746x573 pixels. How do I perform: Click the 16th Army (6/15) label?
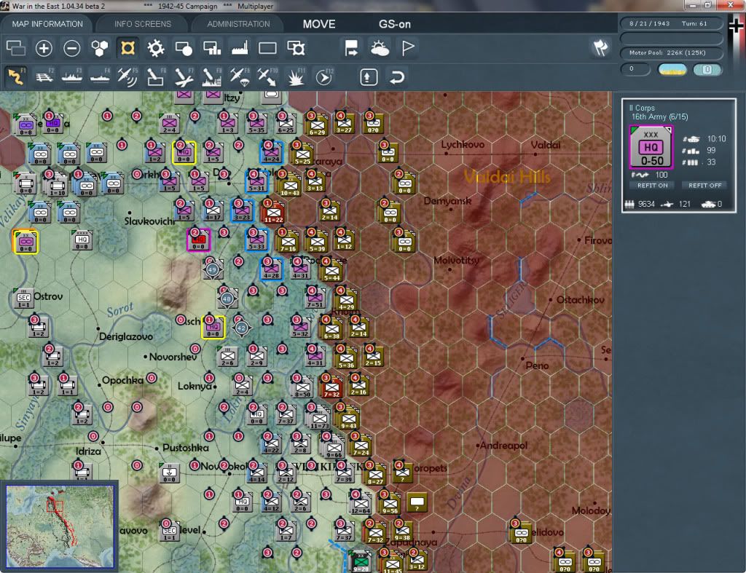point(659,116)
